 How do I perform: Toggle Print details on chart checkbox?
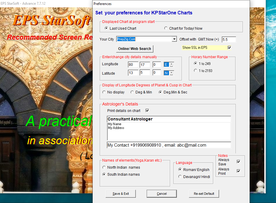click(x=147, y=110)
